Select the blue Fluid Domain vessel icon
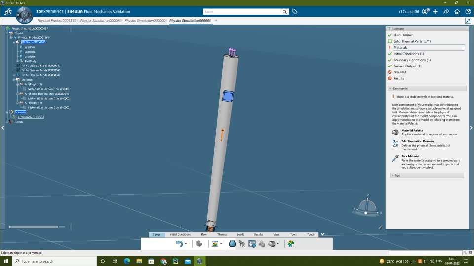This screenshot has height=266, width=474. coord(232,244)
